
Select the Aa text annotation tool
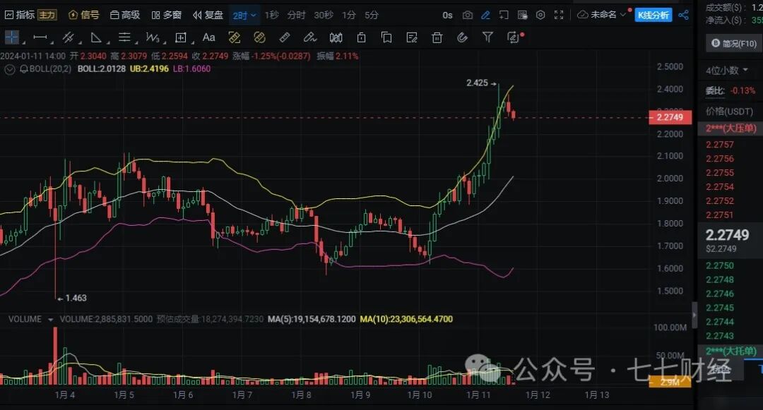pyautogui.click(x=208, y=37)
